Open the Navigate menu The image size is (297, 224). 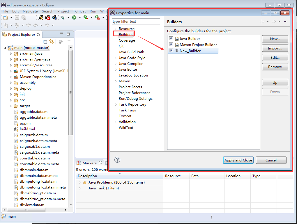pos(30,11)
